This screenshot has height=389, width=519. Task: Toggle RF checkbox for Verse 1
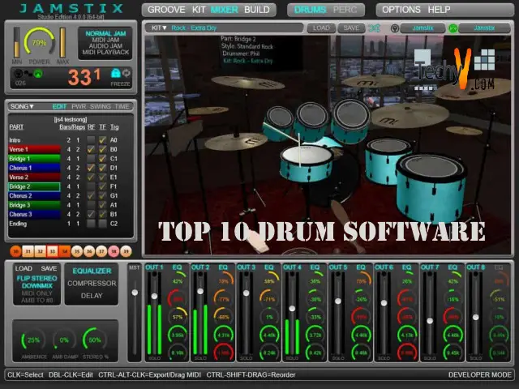click(91, 149)
